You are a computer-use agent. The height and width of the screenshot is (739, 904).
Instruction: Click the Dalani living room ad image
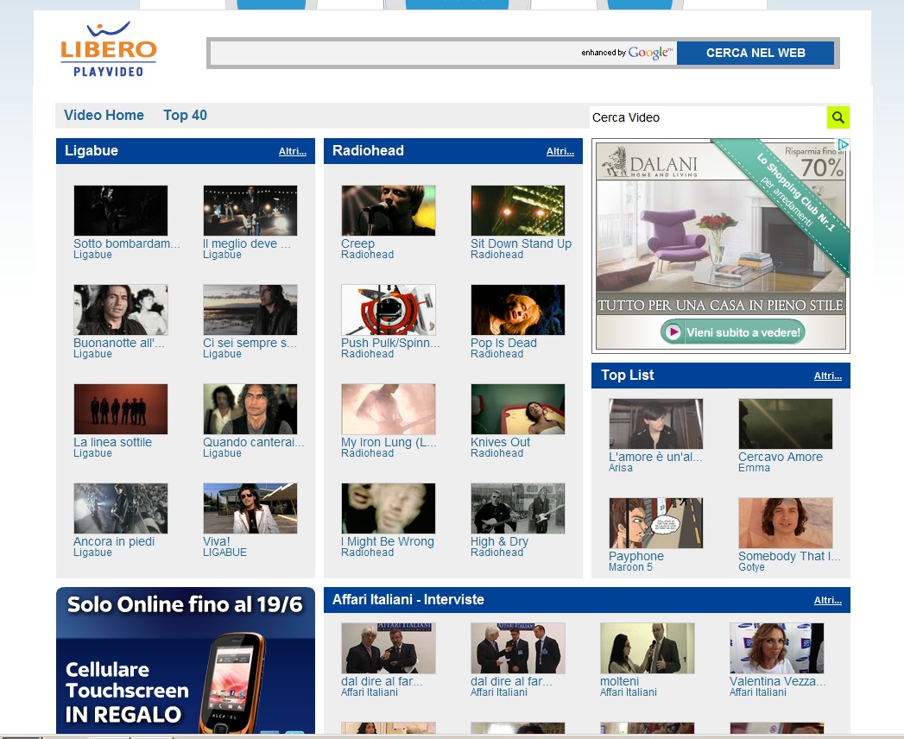(721, 237)
